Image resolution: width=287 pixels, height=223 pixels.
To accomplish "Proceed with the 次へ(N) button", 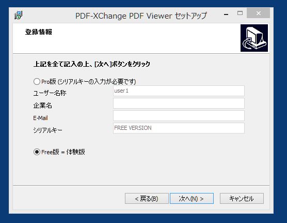I will (192, 198).
